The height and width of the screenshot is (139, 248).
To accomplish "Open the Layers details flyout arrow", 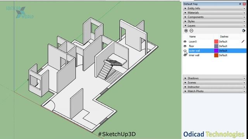I will coord(244,31).
